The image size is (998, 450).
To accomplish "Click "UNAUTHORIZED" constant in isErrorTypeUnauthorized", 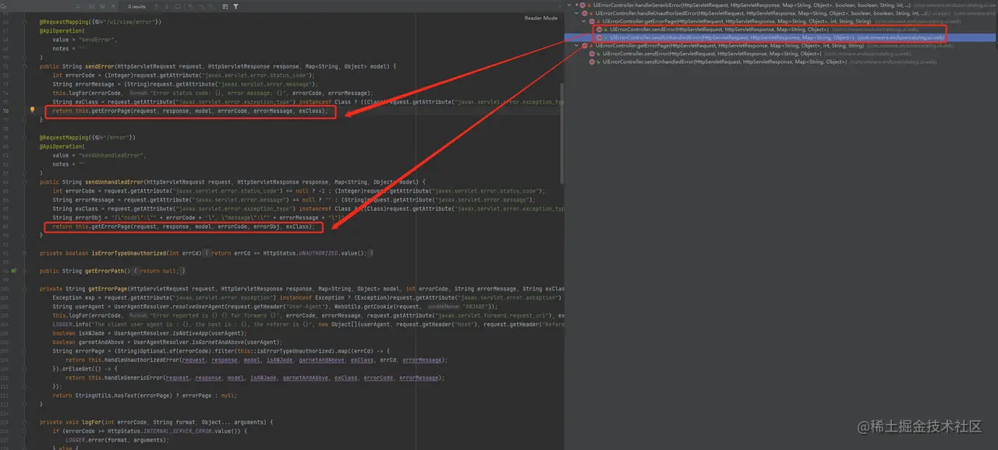I will click(x=319, y=253).
